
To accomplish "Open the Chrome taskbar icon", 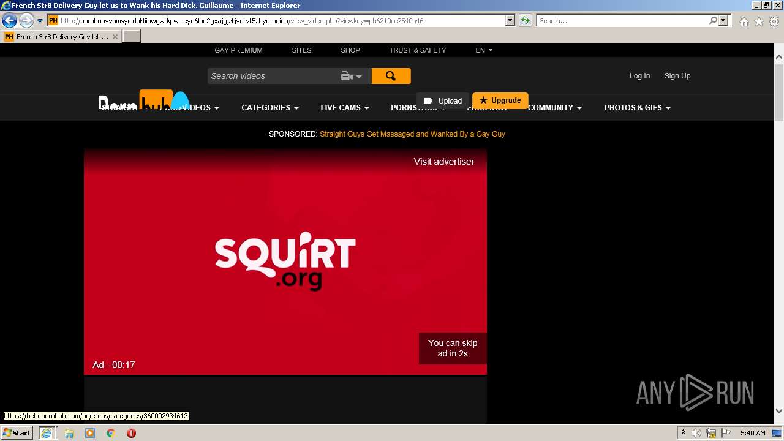I will pyautogui.click(x=110, y=433).
